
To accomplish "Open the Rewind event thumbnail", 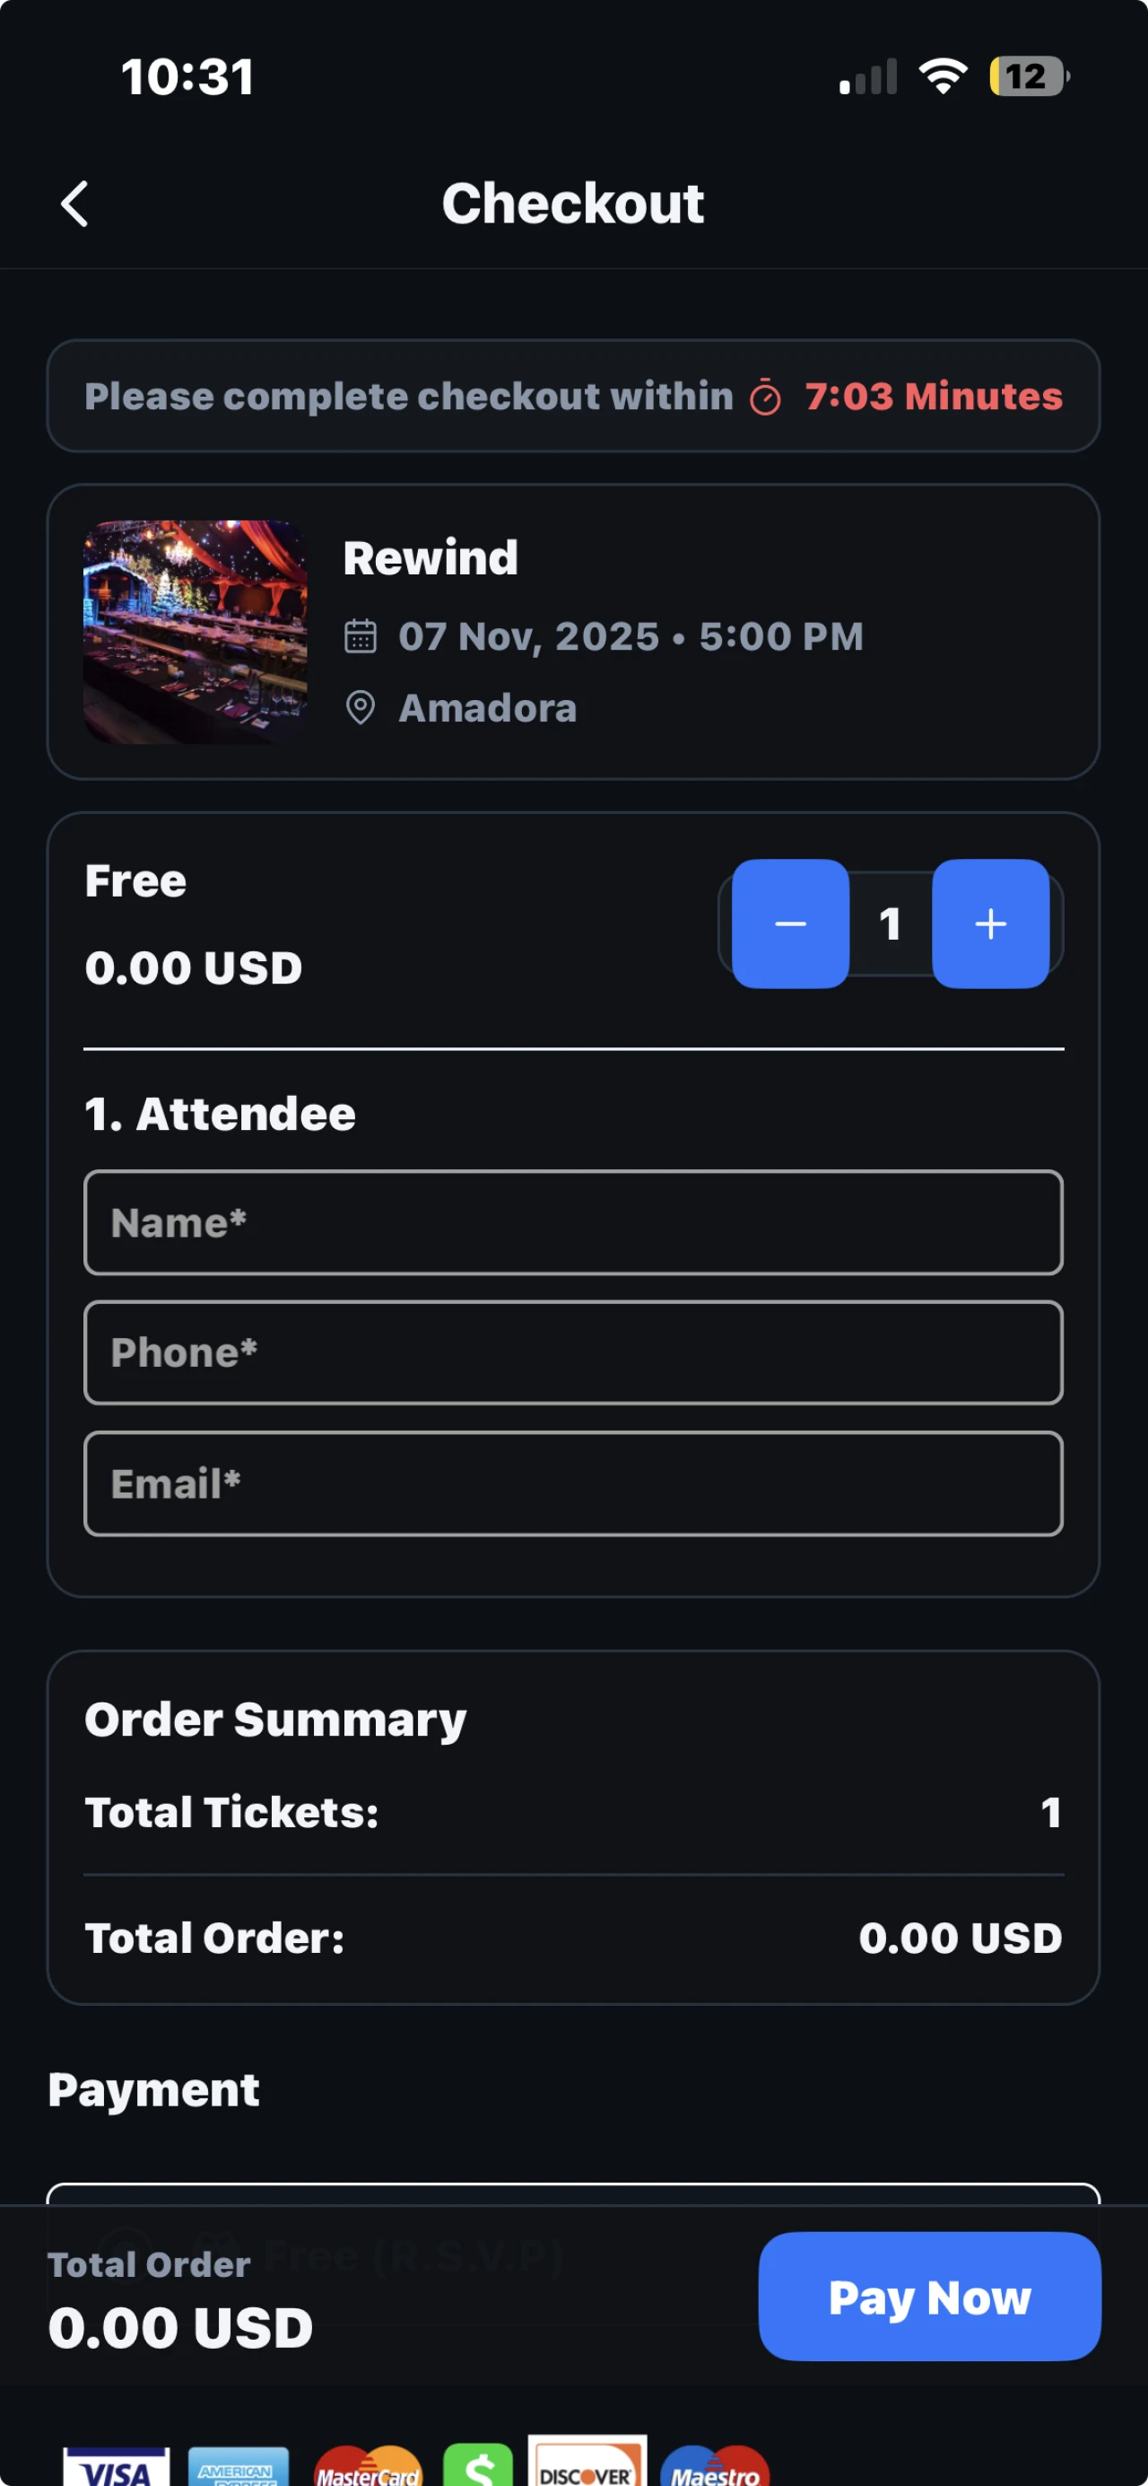I will pos(196,632).
